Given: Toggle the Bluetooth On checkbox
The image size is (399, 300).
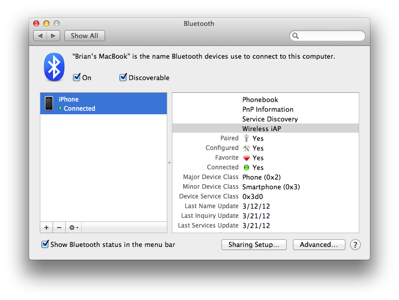Looking at the screenshot, I should (77, 78).
